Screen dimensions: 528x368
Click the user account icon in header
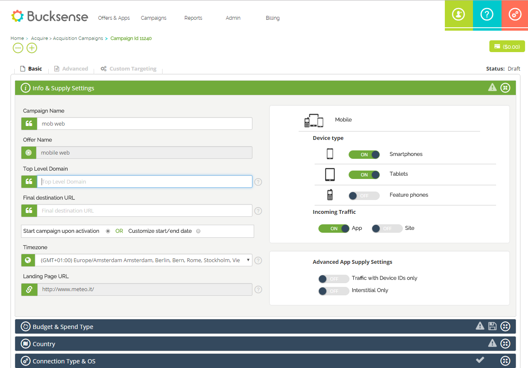pyautogui.click(x=458, y=15)
